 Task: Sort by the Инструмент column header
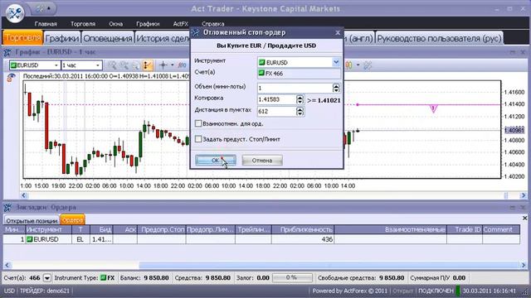coord(49,229)
